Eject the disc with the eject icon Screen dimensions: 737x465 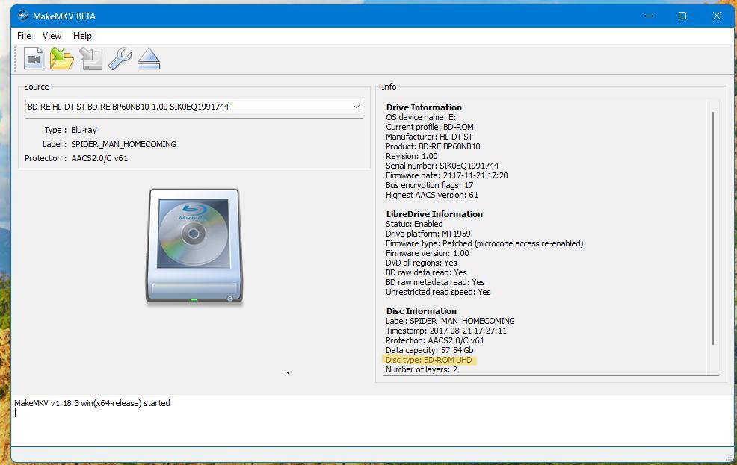pyautogui.click(x=149, y=59)
